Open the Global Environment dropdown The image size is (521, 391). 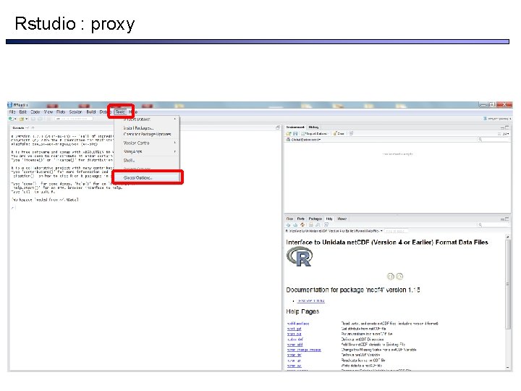[x=303, y=140]
